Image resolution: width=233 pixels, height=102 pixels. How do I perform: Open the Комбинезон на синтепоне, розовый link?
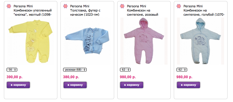(142, 13)
